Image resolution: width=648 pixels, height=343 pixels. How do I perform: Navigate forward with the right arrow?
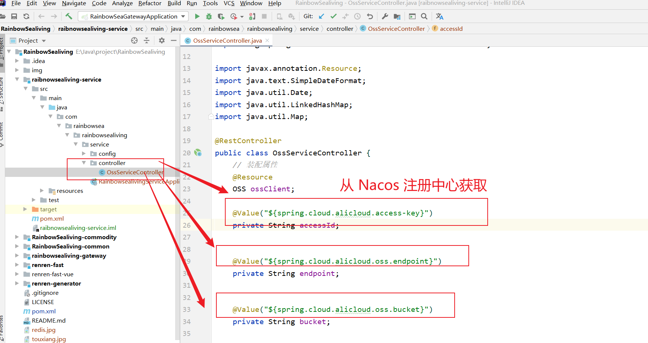point(54,16)
